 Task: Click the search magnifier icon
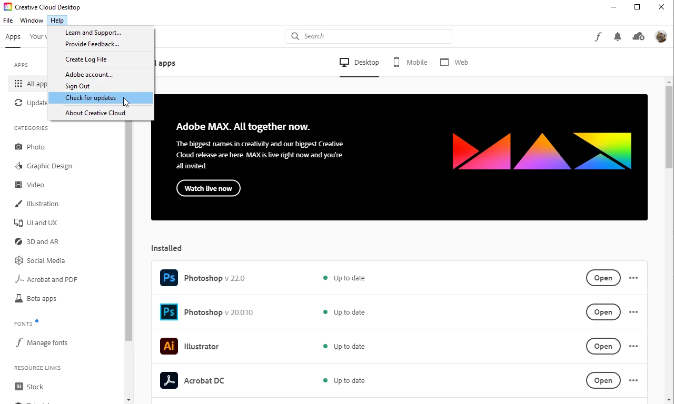click(295, 36)
